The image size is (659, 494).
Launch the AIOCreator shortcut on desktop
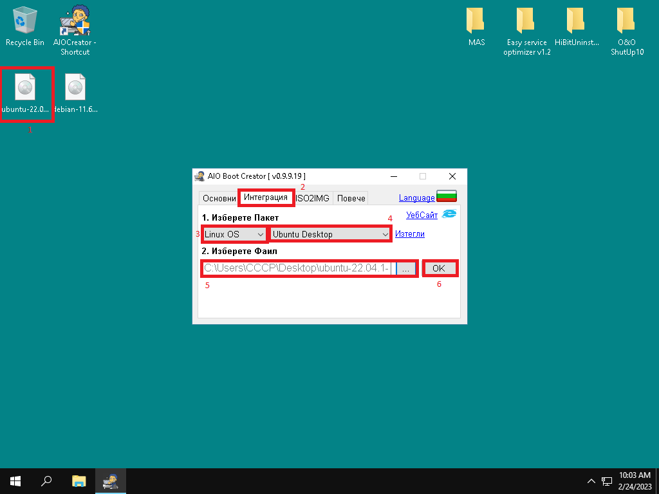pos(75,22)
